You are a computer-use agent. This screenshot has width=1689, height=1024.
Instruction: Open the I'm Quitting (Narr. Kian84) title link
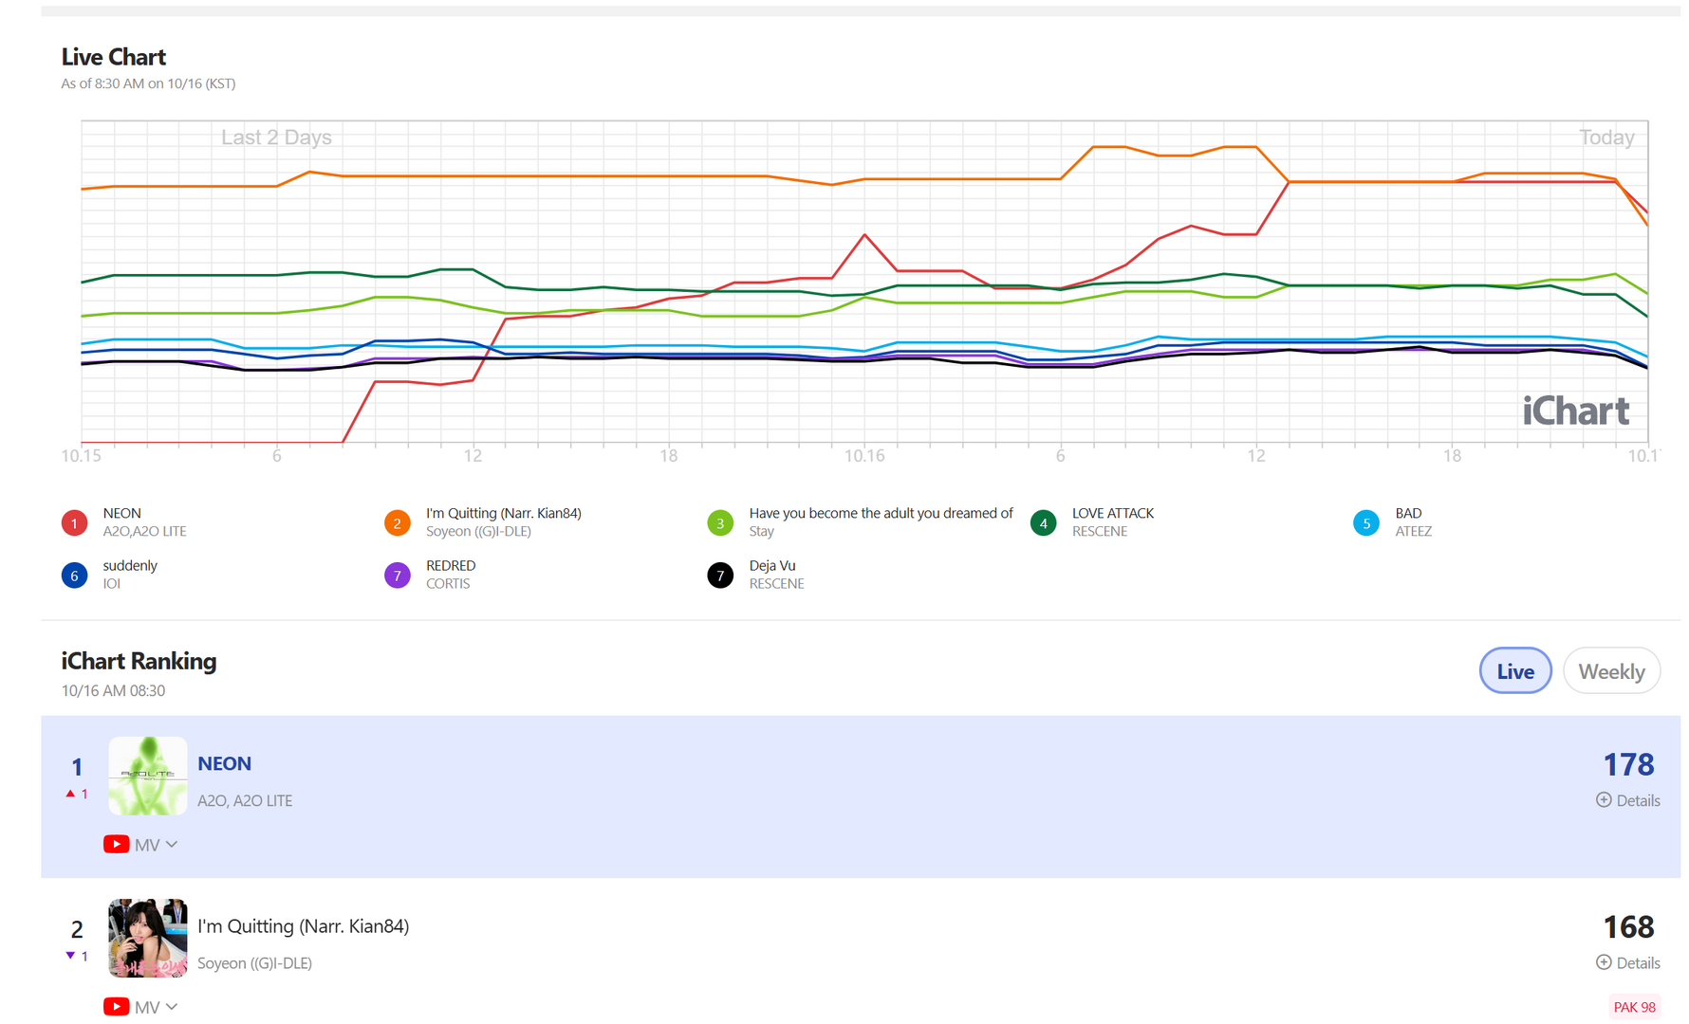304,926
